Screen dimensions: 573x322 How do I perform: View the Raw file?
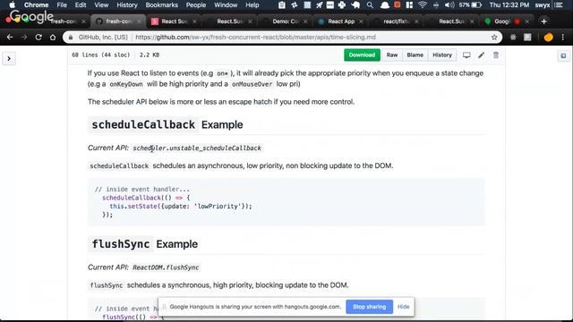click(392, 55)
